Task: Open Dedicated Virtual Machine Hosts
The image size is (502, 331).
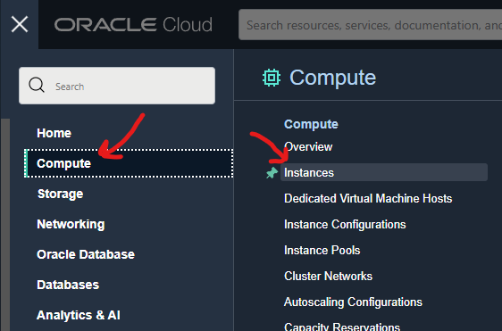Action: [368, 199]
